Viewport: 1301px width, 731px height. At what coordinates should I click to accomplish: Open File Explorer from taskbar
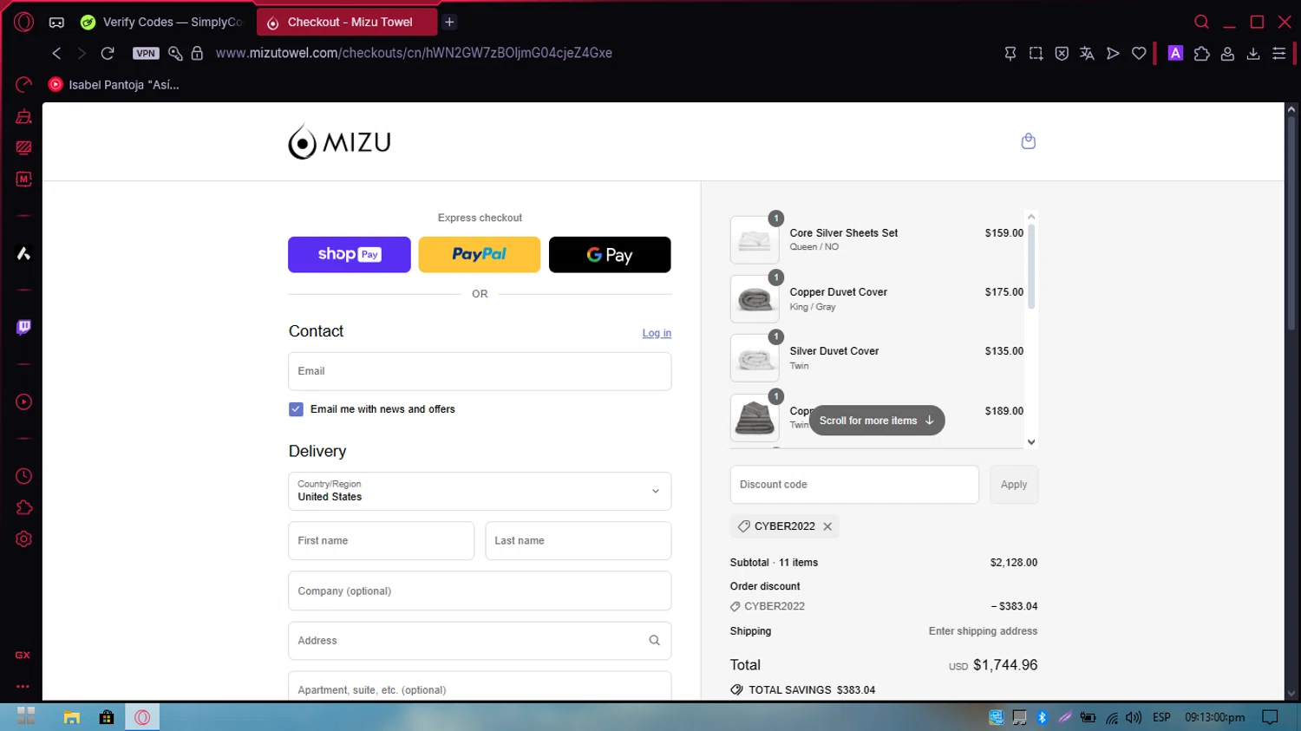click(71, 717)
